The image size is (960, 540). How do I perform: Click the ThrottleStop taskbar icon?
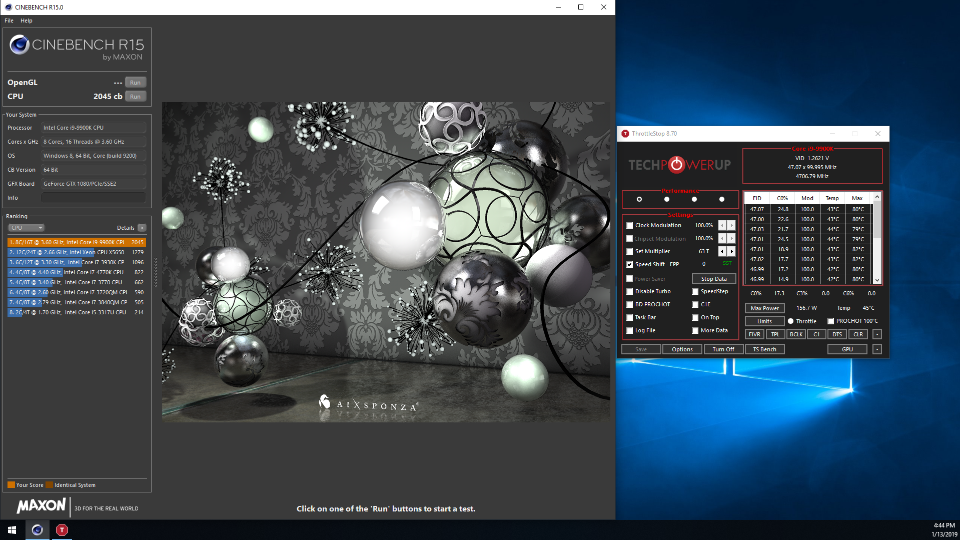62,530
